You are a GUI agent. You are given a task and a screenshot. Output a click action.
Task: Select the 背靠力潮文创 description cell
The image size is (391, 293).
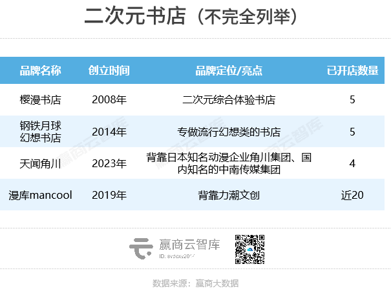click(x=229, y=194)
